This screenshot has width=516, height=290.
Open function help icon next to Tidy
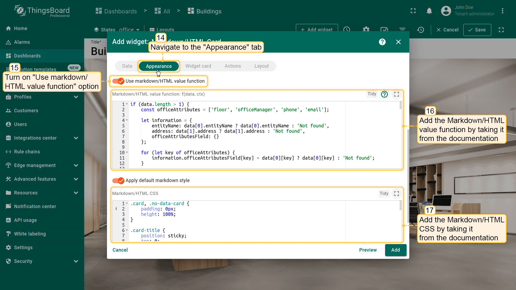384,94
